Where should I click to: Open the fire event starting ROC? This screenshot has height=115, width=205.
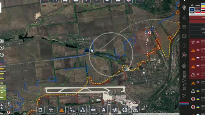coord(197,66)
